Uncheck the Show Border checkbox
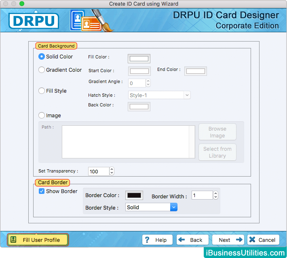 (x=42, y=191)
